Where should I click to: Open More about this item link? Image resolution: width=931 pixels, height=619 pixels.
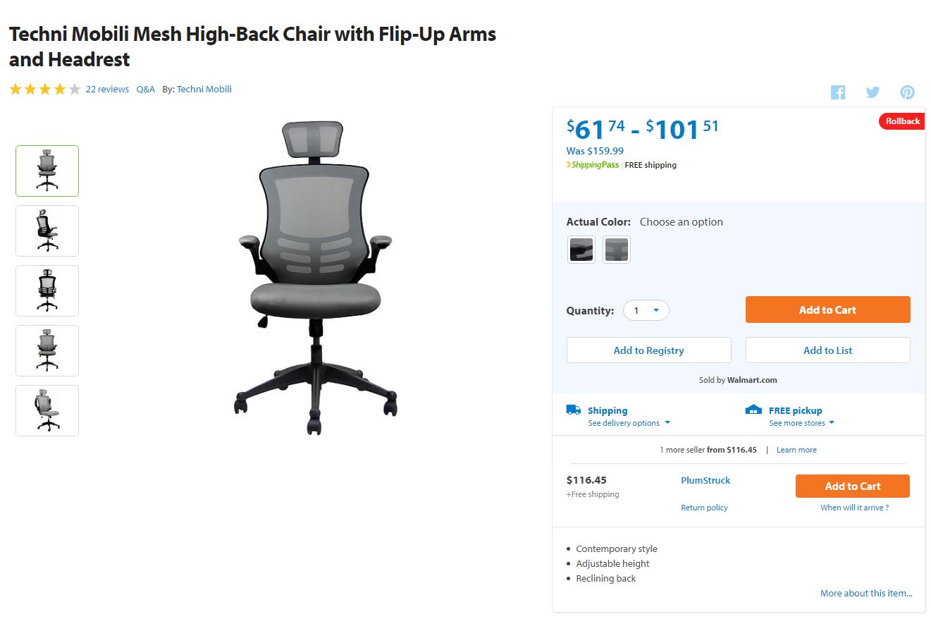click(866, 594)
